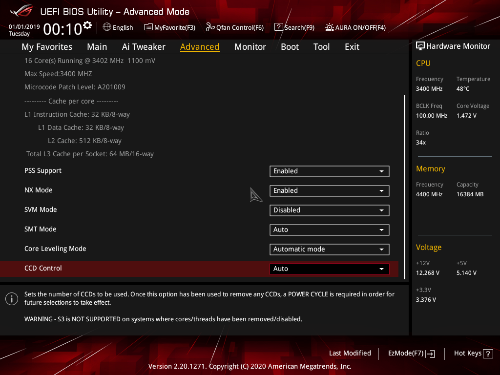Screen dimensions: 500x375
Task: Click Core Voltage value 1.472 V
Action: click(x=466, y=116)
